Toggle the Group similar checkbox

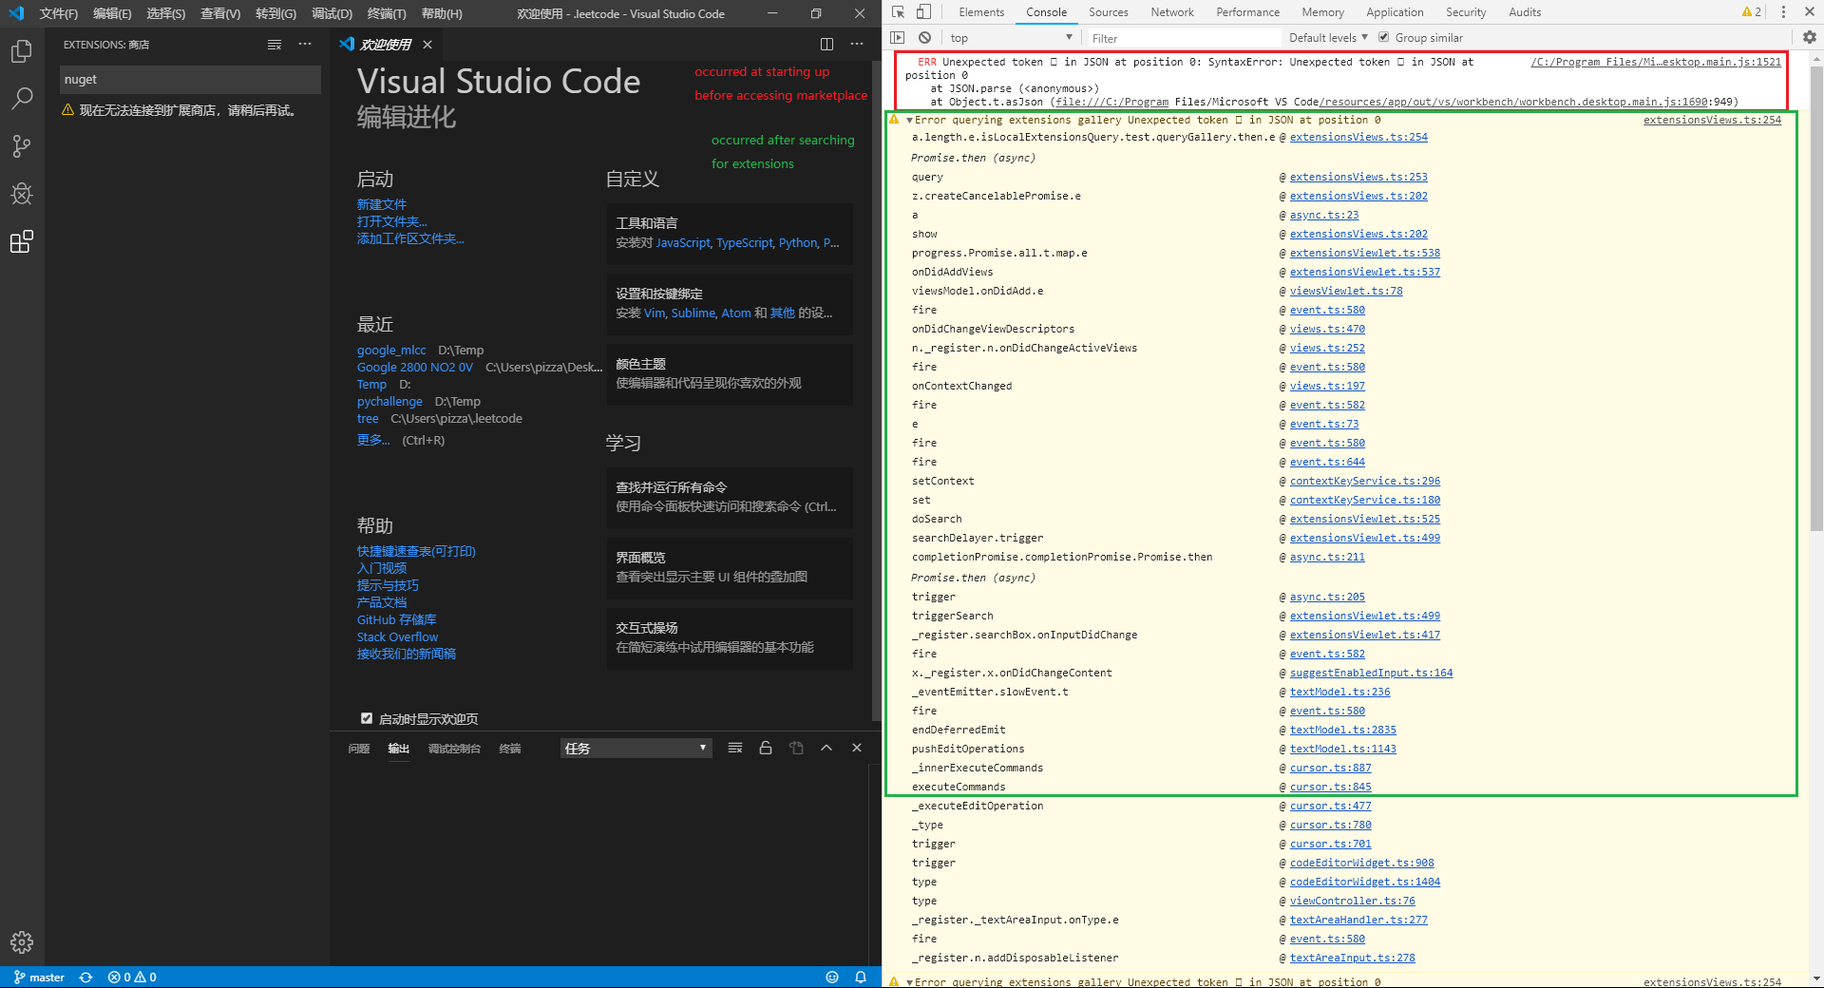point(1384,38)
